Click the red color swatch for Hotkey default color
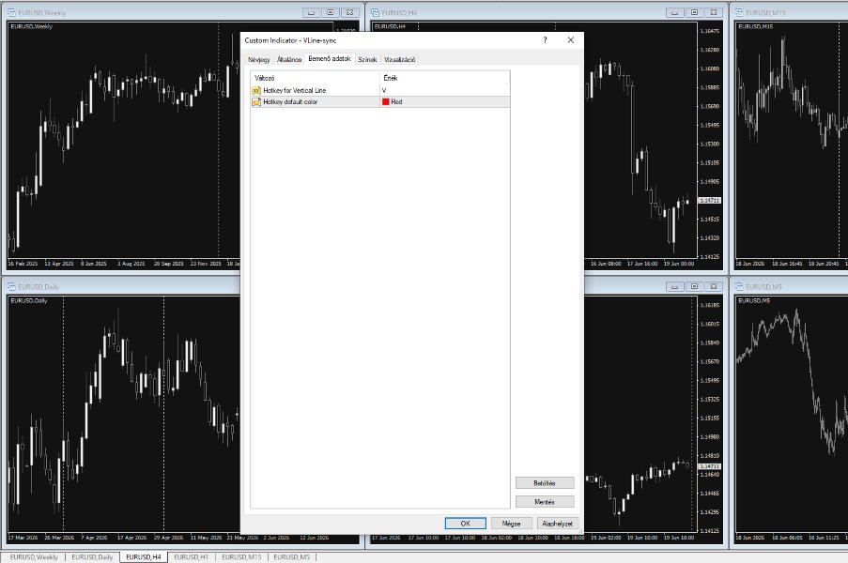 tap(386, 101)
